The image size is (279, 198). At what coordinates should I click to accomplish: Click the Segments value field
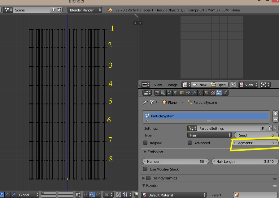point(255,143)
